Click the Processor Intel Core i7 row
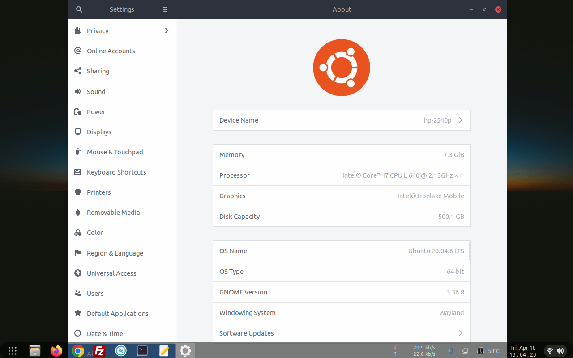This screenshot has width=573, height=358. [x=342, y=175]
